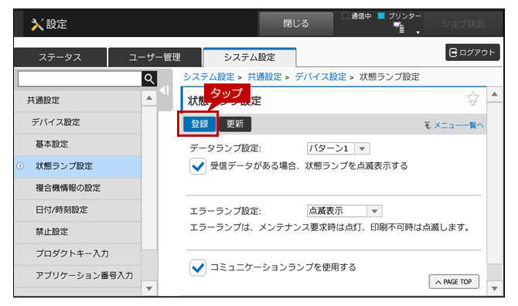Click the main panel scrollbar up arrow
The height and width of the screenshot is (306, 518).
495,94
